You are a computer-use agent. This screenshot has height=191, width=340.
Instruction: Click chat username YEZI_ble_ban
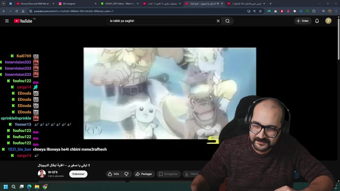point(19,149)
